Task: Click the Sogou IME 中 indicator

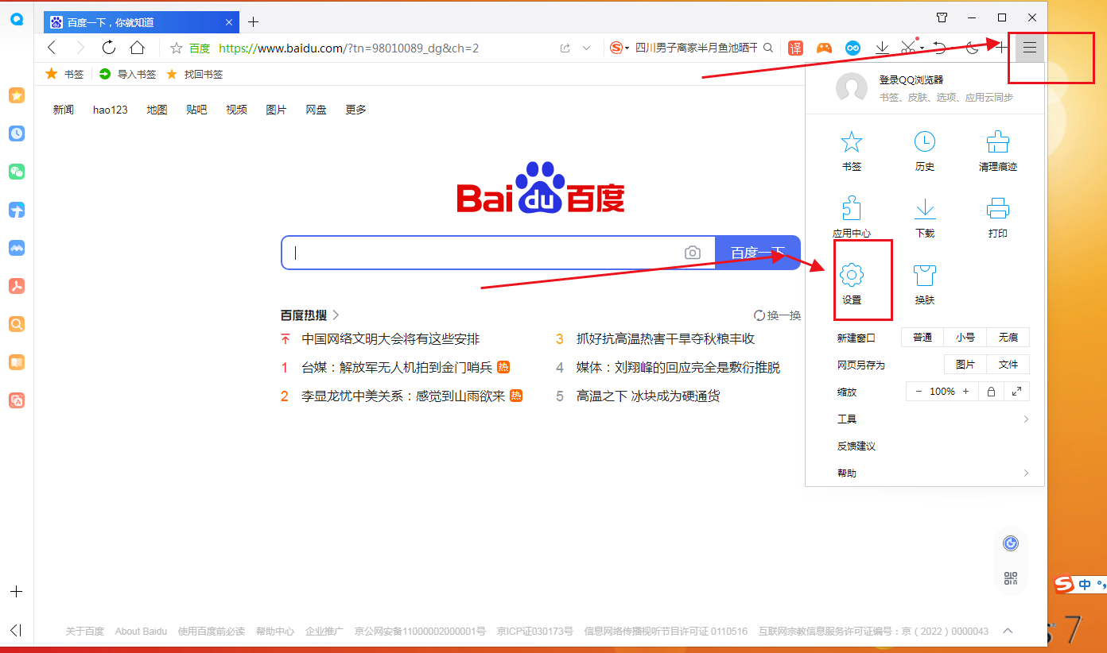Action: (x=1085, y=585)
